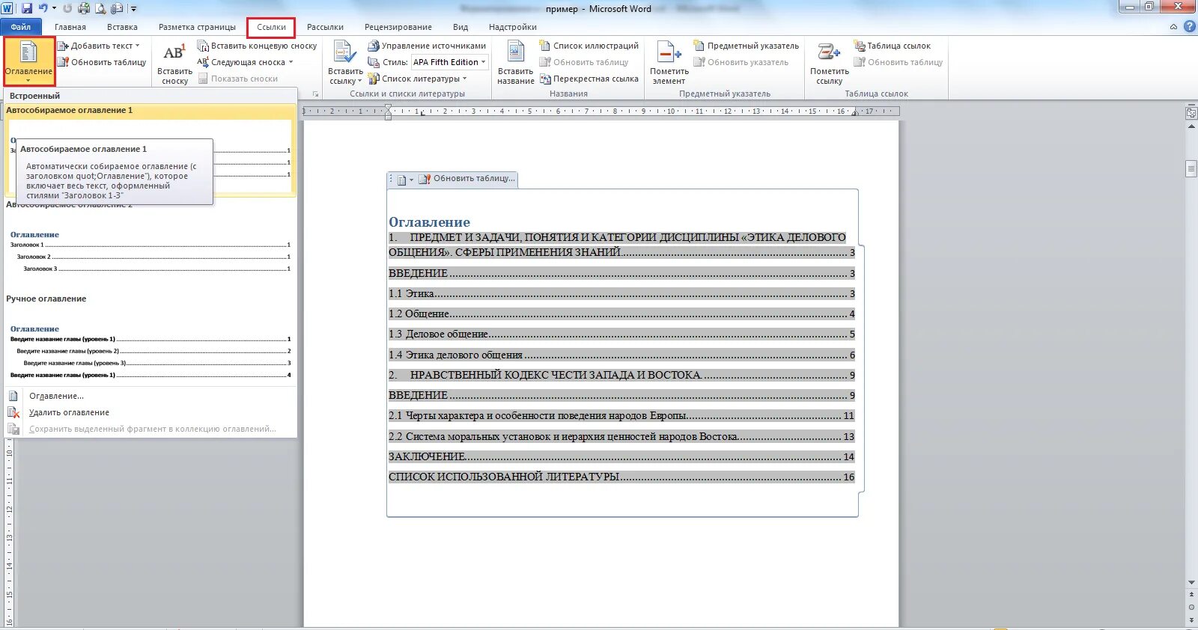Expand the Следующая сноска dropdown arrow
The height and width of the screenshot is (630, 1198).
[291, 62]
